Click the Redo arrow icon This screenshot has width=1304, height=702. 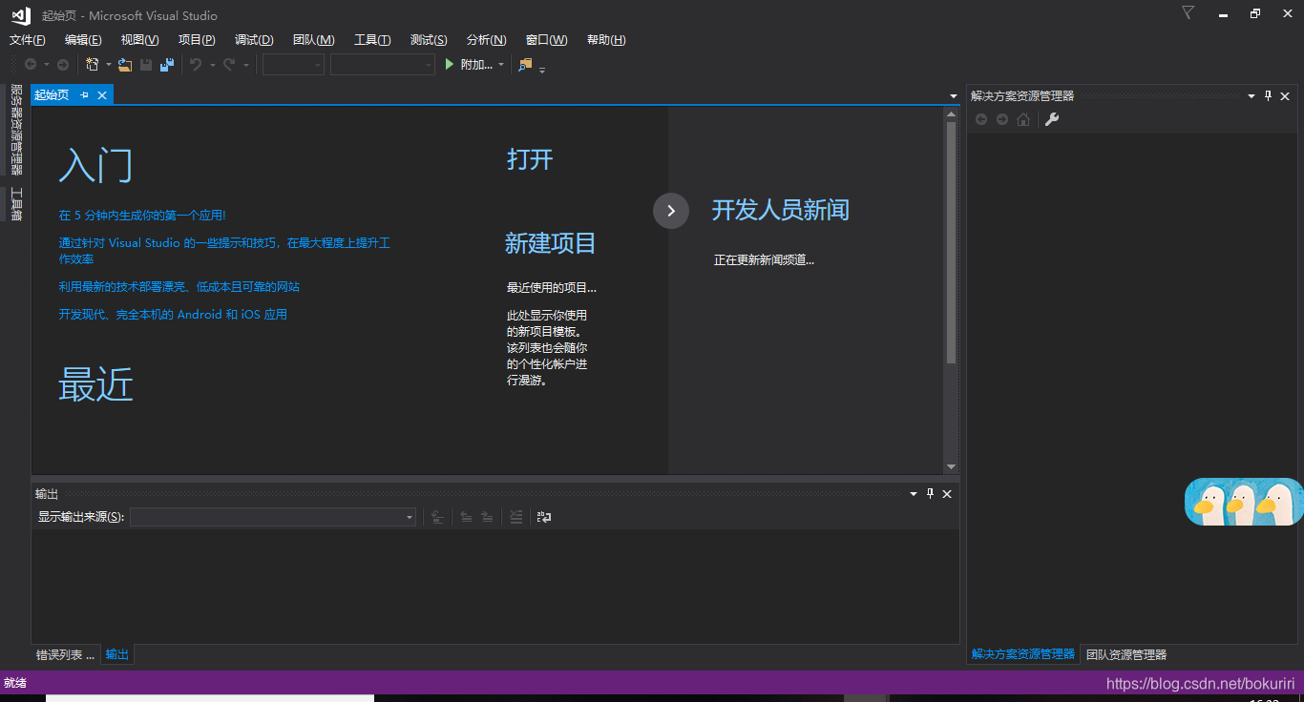[229, 65]
